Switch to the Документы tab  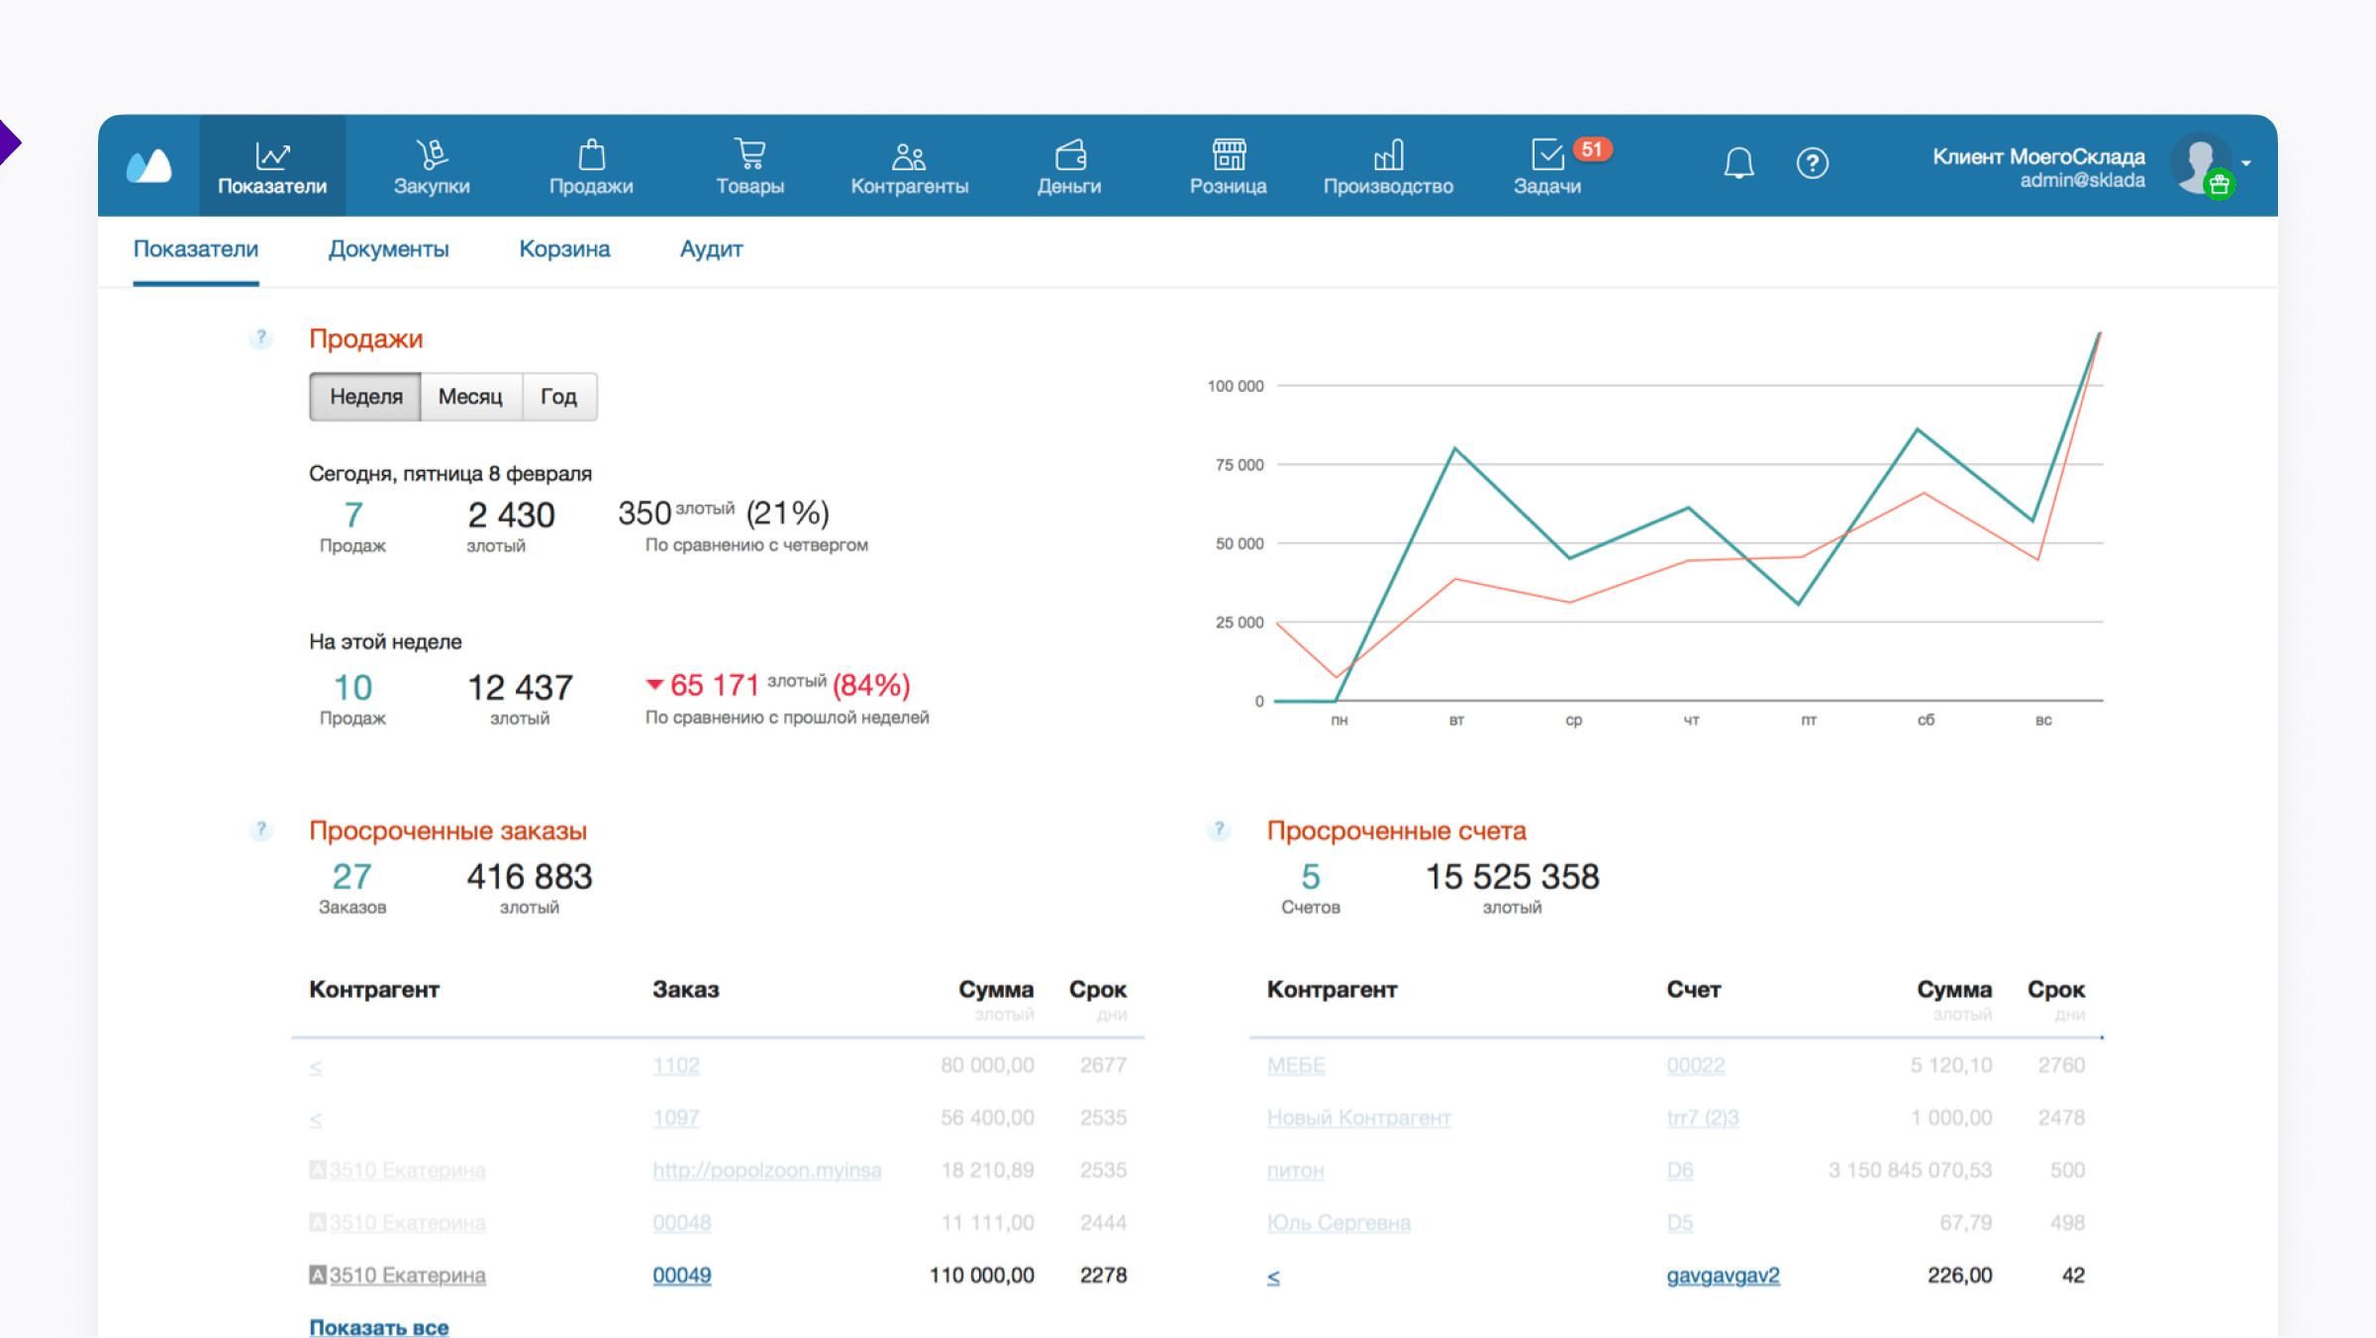[388, 249]
